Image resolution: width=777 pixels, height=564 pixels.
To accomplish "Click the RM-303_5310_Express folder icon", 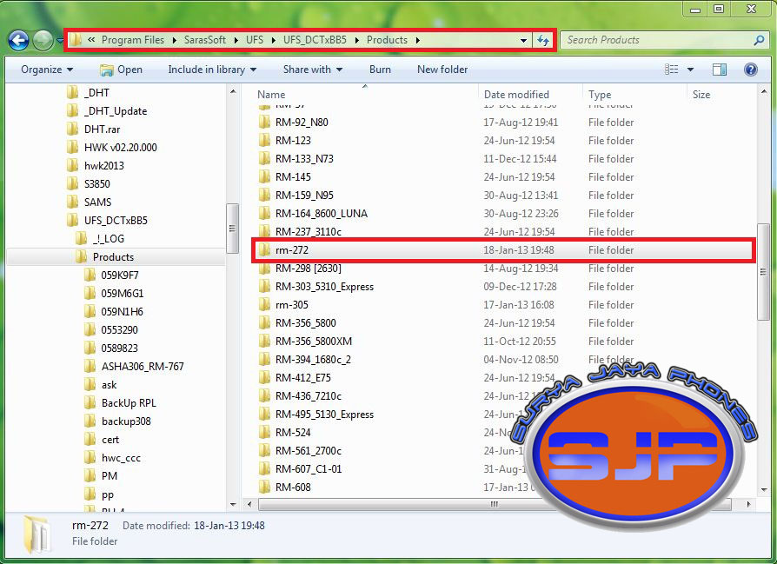I will pos(264,287).
